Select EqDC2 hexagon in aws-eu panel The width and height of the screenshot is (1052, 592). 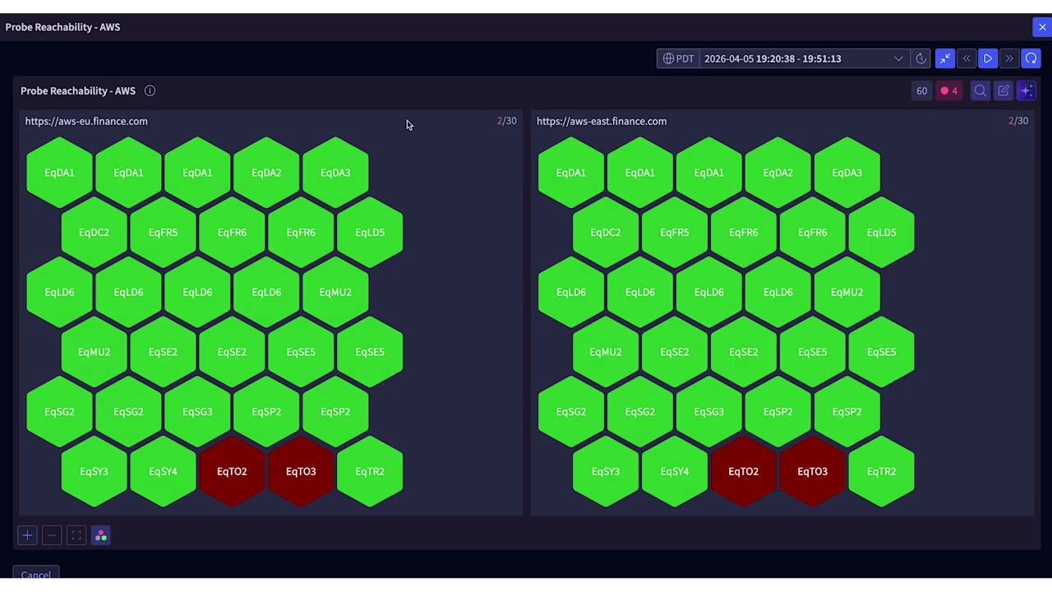click(94, 233)
